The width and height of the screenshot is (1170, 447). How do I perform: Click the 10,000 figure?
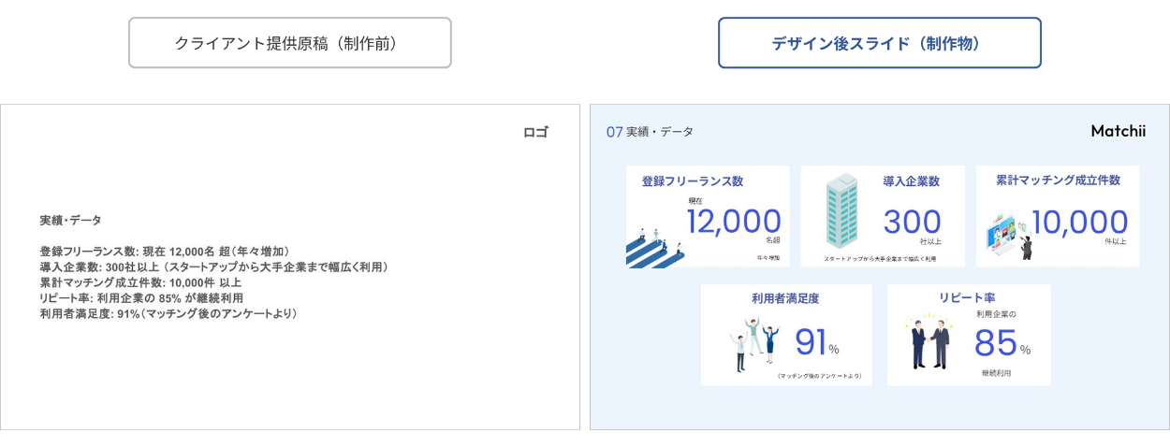point(1079,222)
